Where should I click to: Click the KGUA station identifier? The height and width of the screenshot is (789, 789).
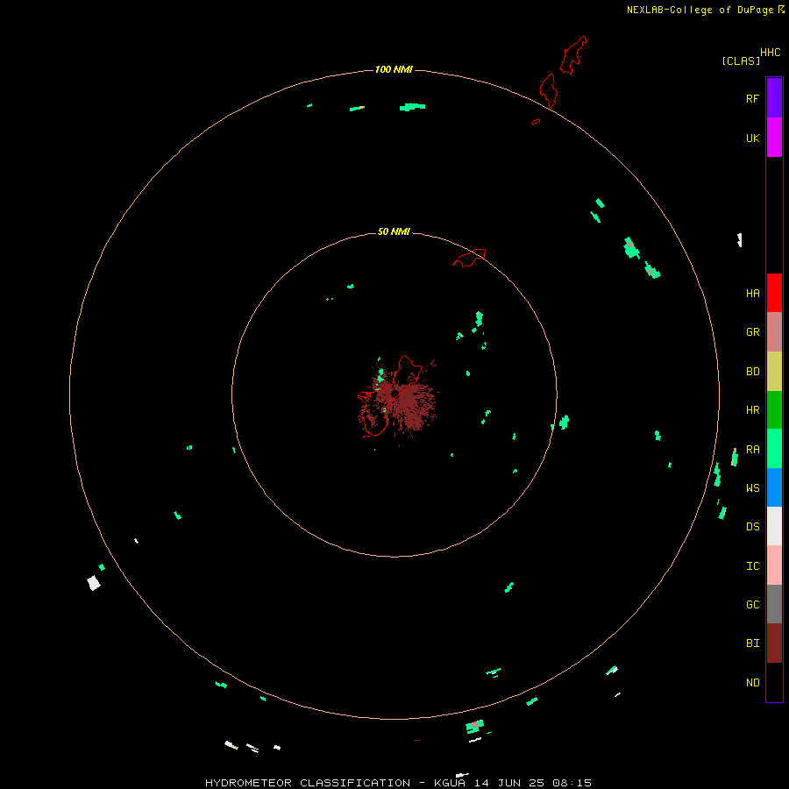tap(450, 783)
